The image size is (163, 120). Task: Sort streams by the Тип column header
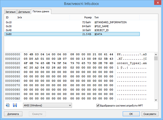(x=116, y=17)
